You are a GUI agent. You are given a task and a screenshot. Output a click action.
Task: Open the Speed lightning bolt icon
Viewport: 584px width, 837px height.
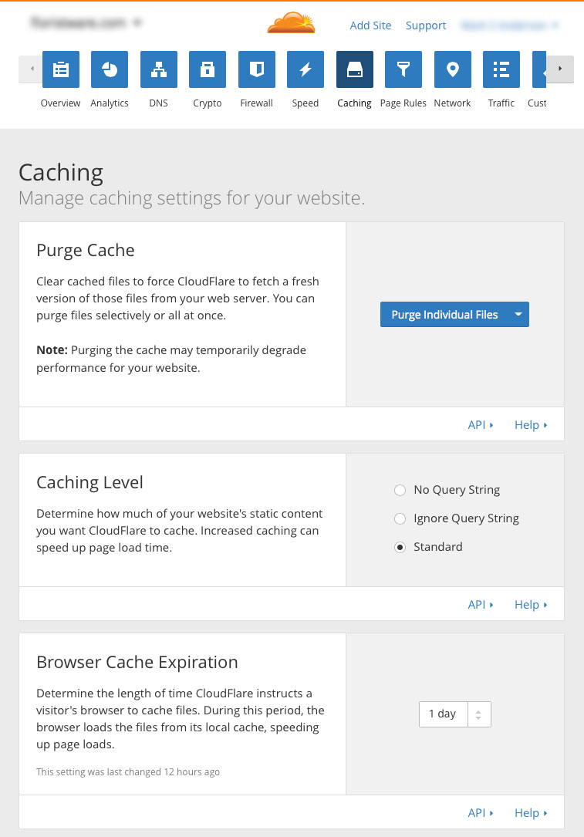(x=306, y=70)
